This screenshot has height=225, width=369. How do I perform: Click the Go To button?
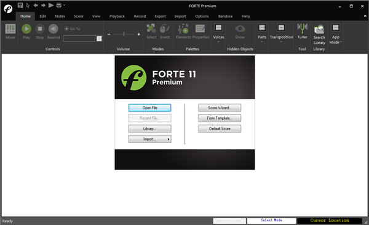[73, 28]
